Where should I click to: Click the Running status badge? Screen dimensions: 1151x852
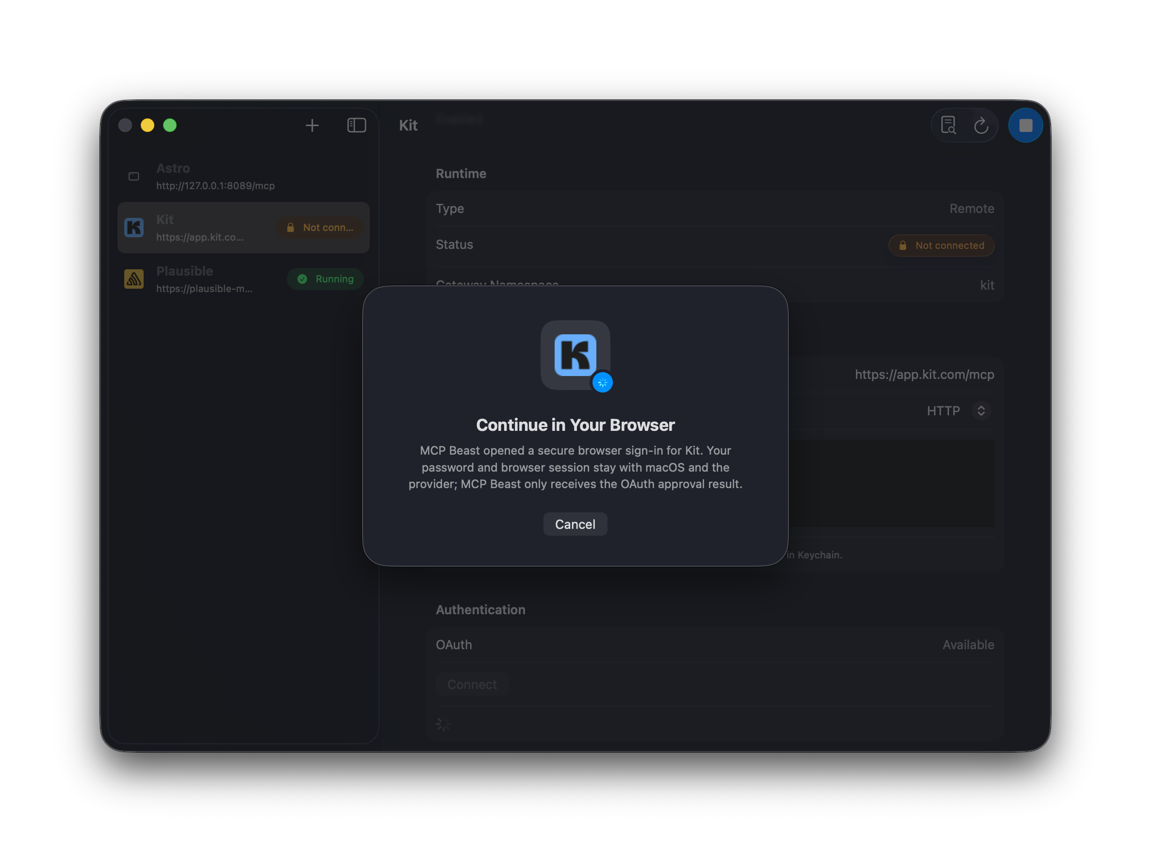(x=326, y=279)
